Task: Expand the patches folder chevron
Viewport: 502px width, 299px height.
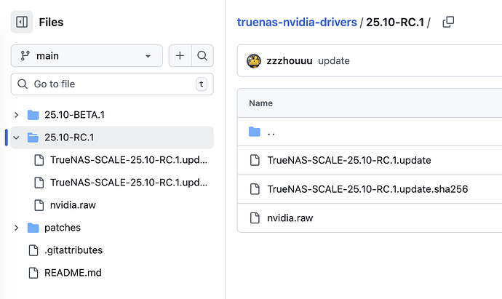Action: [x=17, y=228]
